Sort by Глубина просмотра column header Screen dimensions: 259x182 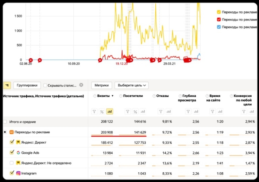(187, 98)
